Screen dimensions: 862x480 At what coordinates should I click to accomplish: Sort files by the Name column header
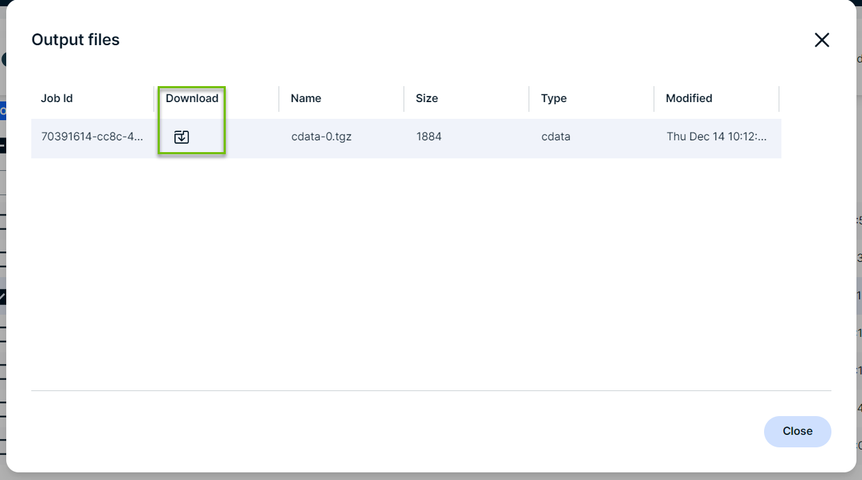tap(306, 99)
